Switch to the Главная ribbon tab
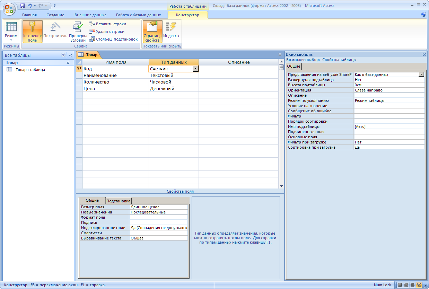Viewport: 429px width, 289px height. 29,15
